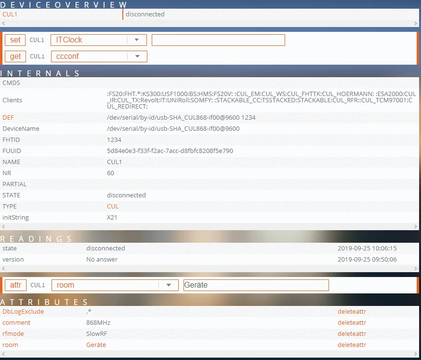The height and width of the screenshot is (360, 421).
Task: Click the DeviceName value in Internals
Action: [173, 129]
